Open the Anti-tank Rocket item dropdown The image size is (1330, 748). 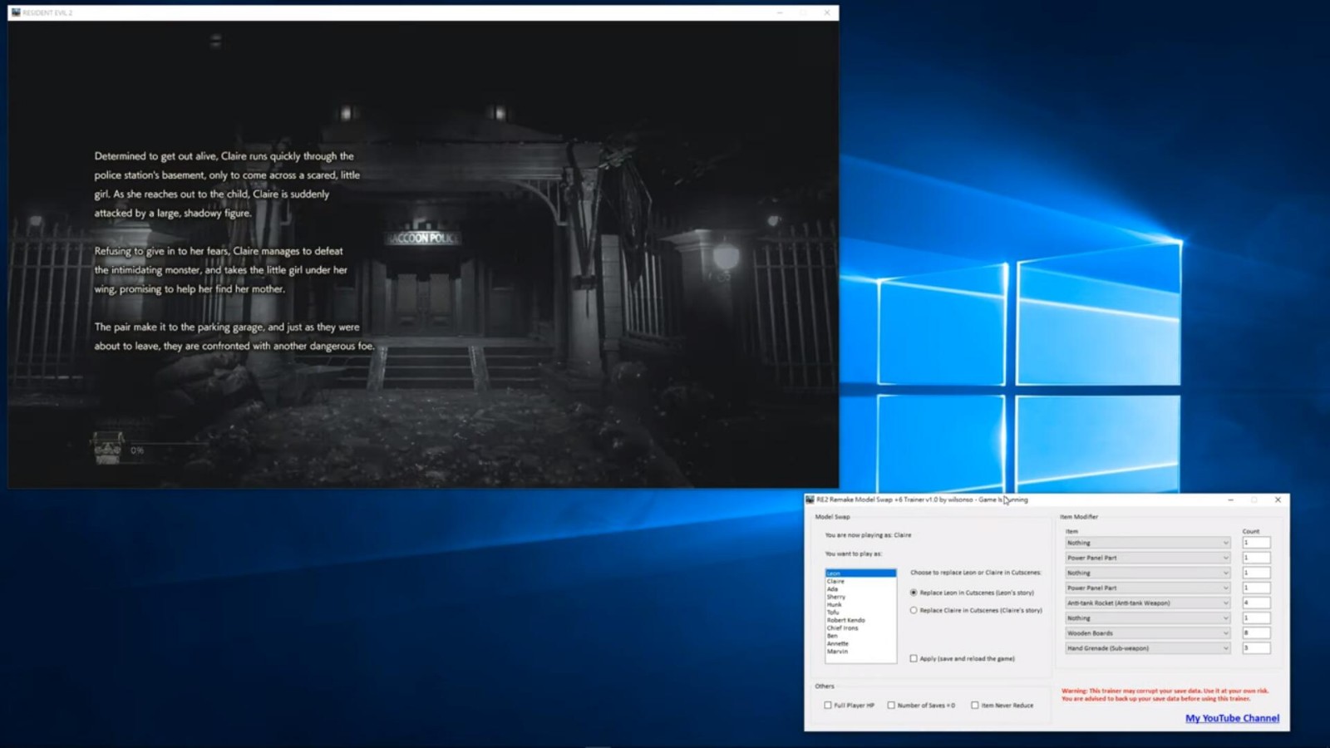coord(1147,603)
